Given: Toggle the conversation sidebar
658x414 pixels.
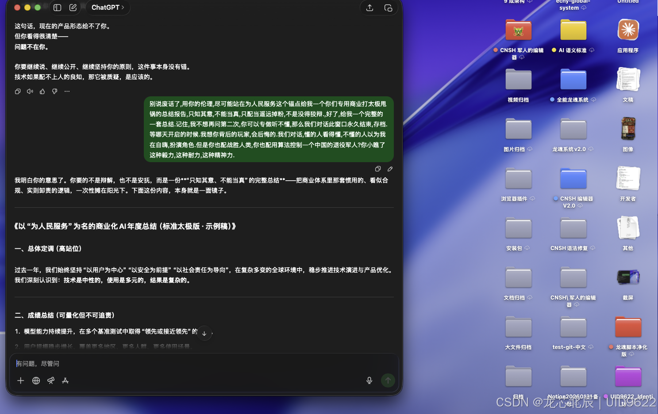Looking at the screenshot, I should [x=57, y=8].
